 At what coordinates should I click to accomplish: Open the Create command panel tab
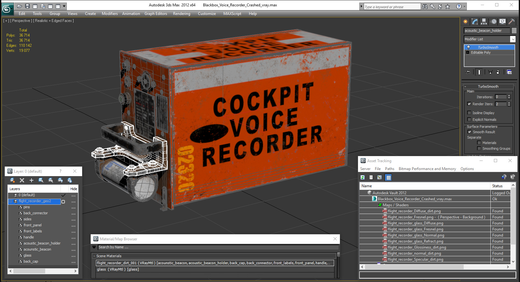466,22
